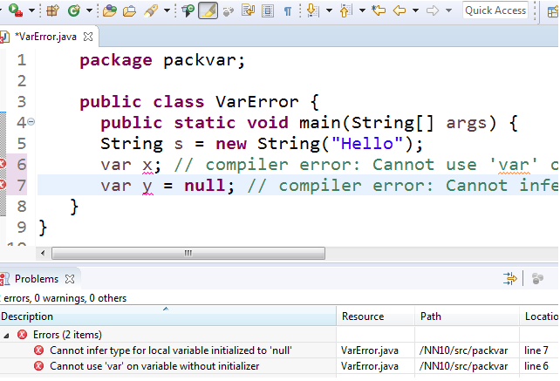This screenshot has height=381, width=560.
Task: Click the Next Annotation arrow icon
Action: tap(312, 11)
